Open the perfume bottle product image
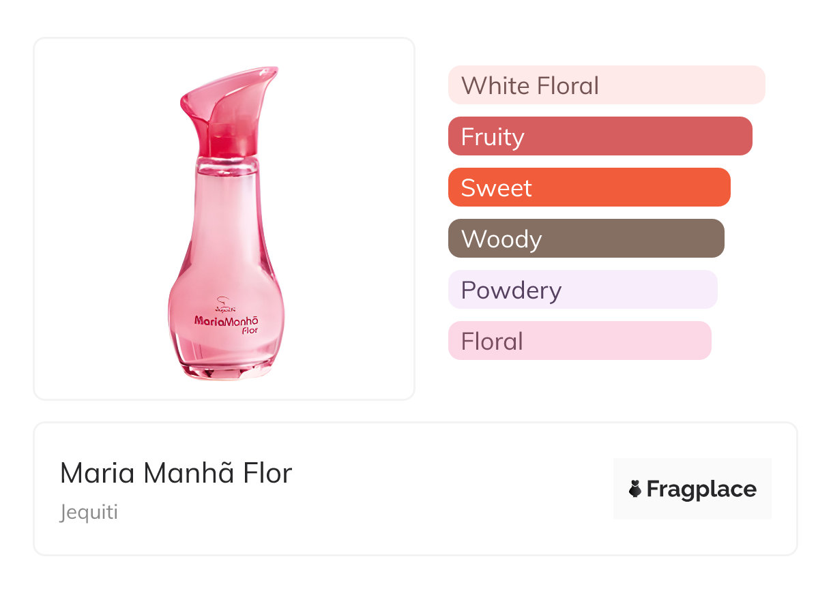831x589 pixels. point(226,225)
